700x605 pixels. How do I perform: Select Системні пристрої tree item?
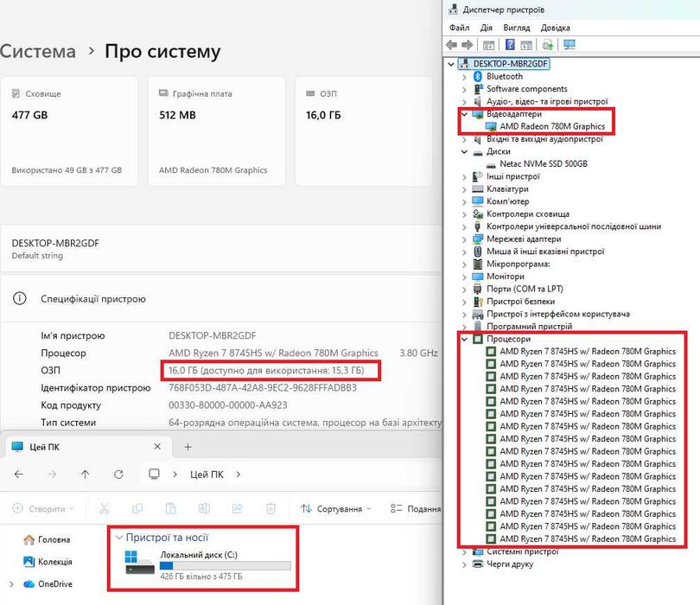point(522,552)
